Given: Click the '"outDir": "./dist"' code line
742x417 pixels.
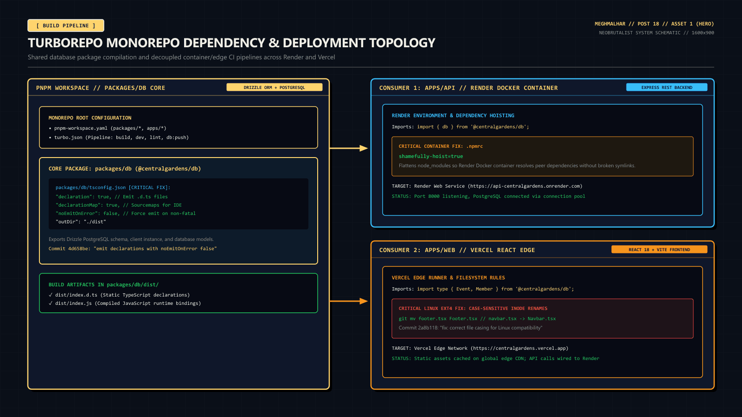Looking at the screenshot, I should pos(81,222).
